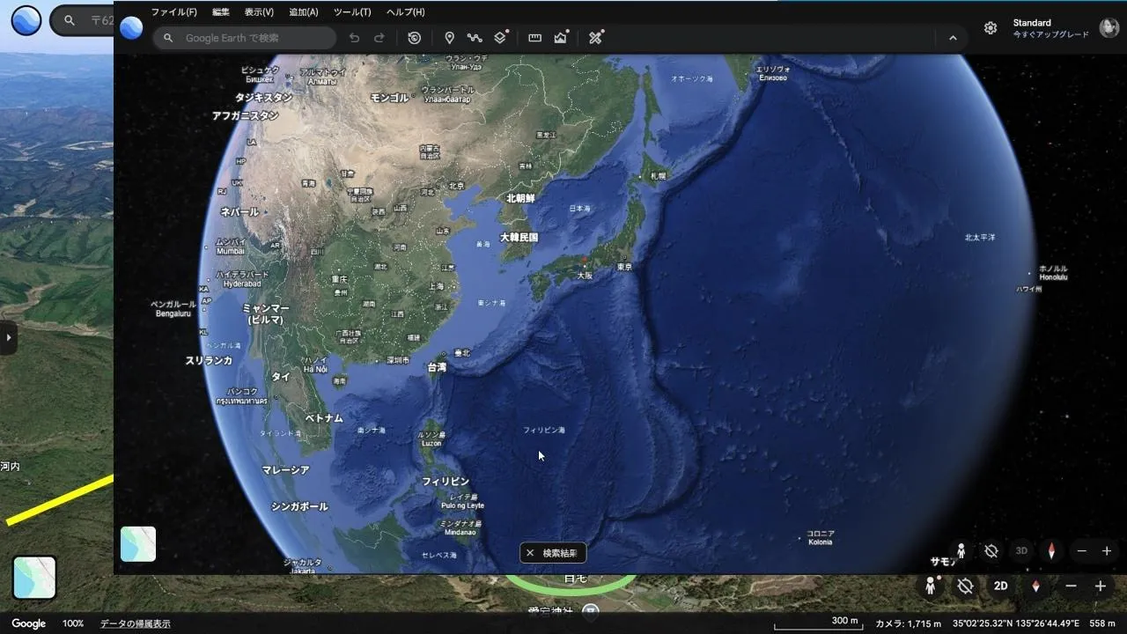Open the elevation profile chart tool

pyautogui.click(x=561, y=37)
